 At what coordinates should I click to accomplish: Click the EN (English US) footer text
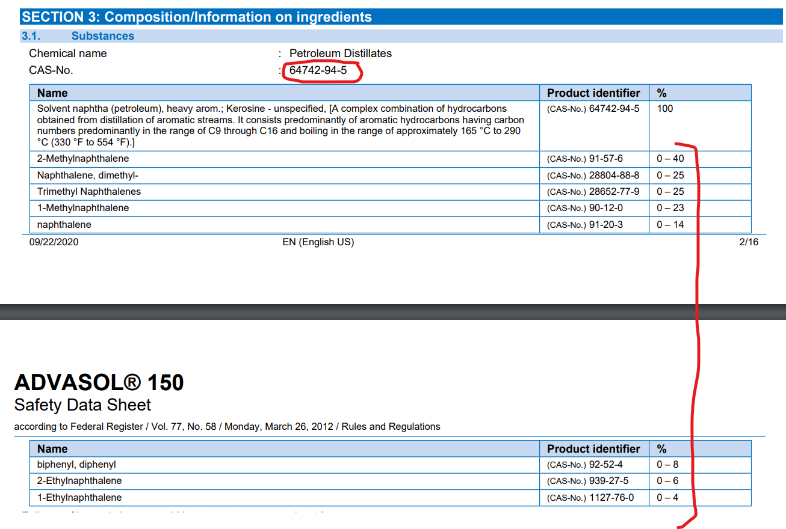click(318, 242)
